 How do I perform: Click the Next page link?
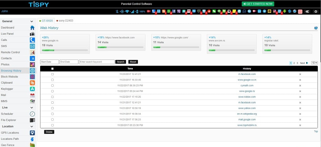coord(304,63)
